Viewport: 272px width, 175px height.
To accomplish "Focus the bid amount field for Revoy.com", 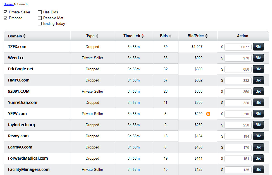I will [x=238, y=136].
